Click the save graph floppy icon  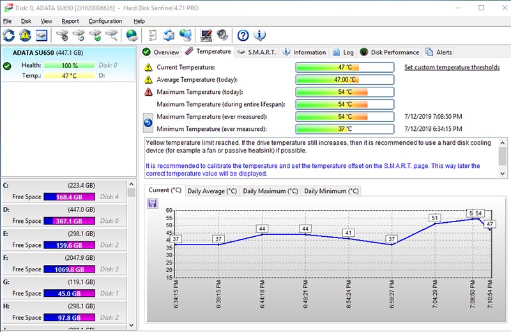tap(152, 204)
